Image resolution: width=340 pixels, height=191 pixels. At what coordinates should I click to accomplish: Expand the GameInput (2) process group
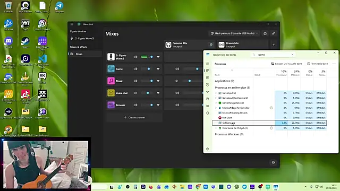216,93
